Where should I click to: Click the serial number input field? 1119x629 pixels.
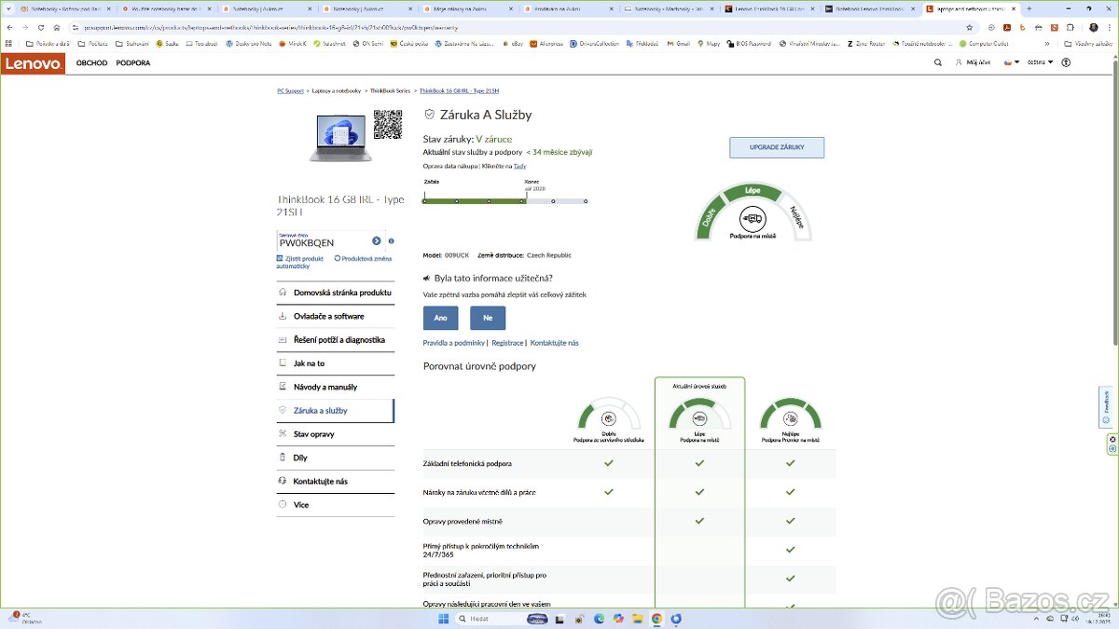(323, 242)
